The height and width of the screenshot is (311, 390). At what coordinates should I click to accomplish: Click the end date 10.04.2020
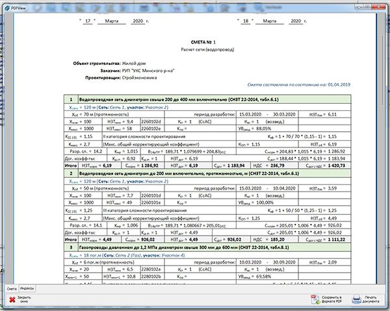pyautogui.click(x=284, y=188)
